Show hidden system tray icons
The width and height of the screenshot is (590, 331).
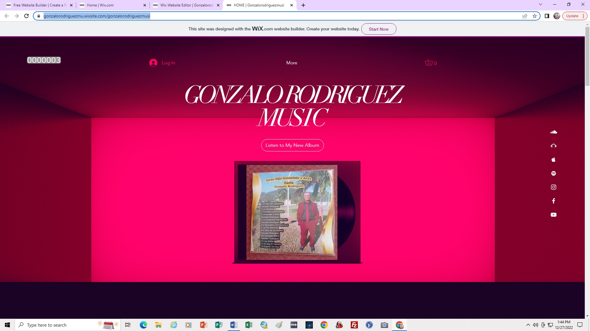pyautogui.click(x=528, y=325)
